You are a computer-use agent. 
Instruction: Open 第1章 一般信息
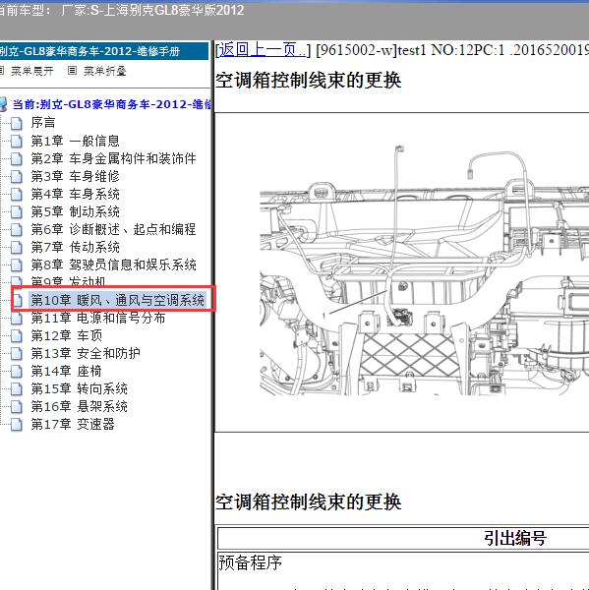coord(76,141)
